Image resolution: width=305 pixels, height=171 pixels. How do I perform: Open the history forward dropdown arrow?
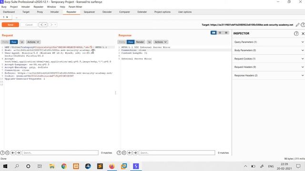tap(55, 25)
